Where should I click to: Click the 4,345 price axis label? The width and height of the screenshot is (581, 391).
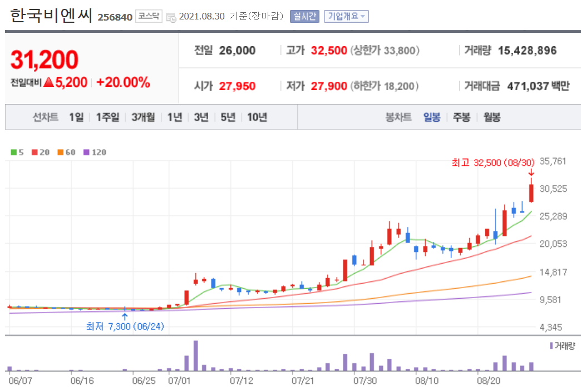550,327
